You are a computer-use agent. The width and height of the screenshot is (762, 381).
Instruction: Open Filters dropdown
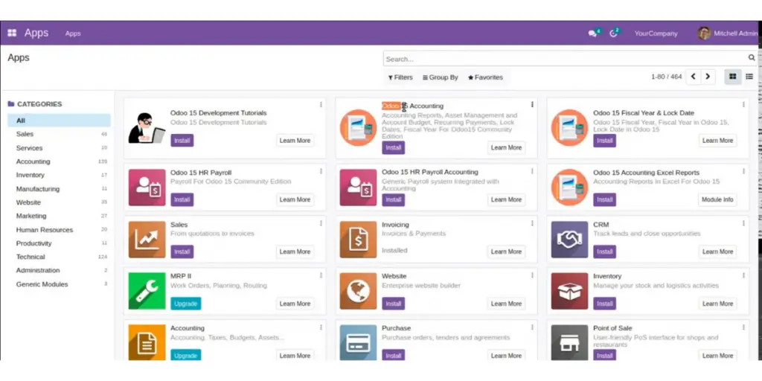point(400,77)
